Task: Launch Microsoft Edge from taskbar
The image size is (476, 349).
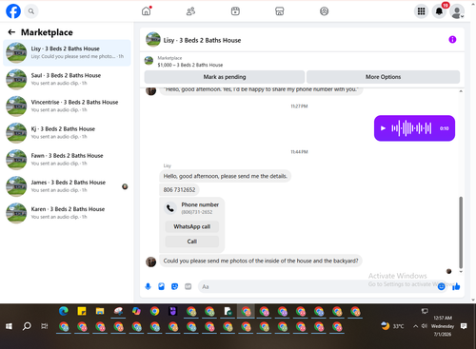Action: 64,311
